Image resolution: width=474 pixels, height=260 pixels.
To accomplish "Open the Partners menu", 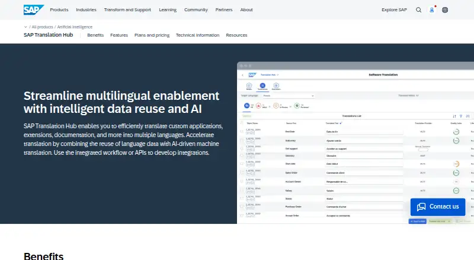I will [x=224, y=9].
